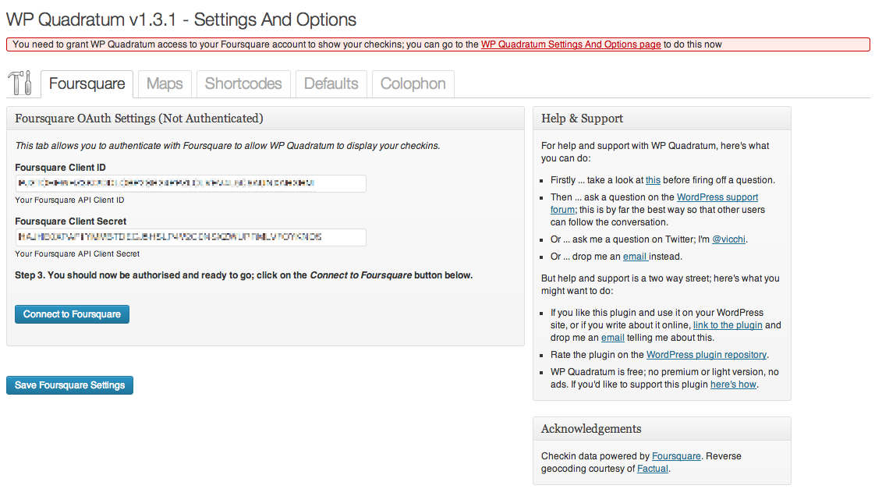Viewport: 875px width, 496px height.
Task: Click the 'here's how' support link
Action: coord(733,384)
